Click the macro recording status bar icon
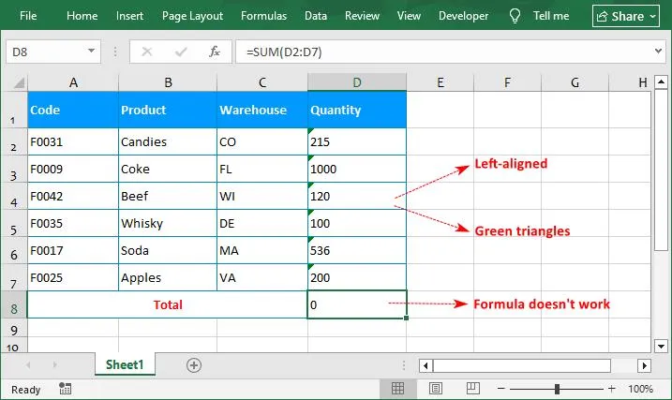 (x=66, y=389)
